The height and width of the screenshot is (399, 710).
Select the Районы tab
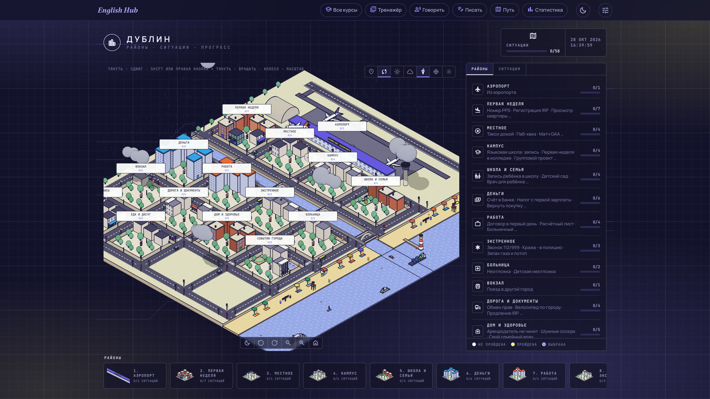pos(480,69)
